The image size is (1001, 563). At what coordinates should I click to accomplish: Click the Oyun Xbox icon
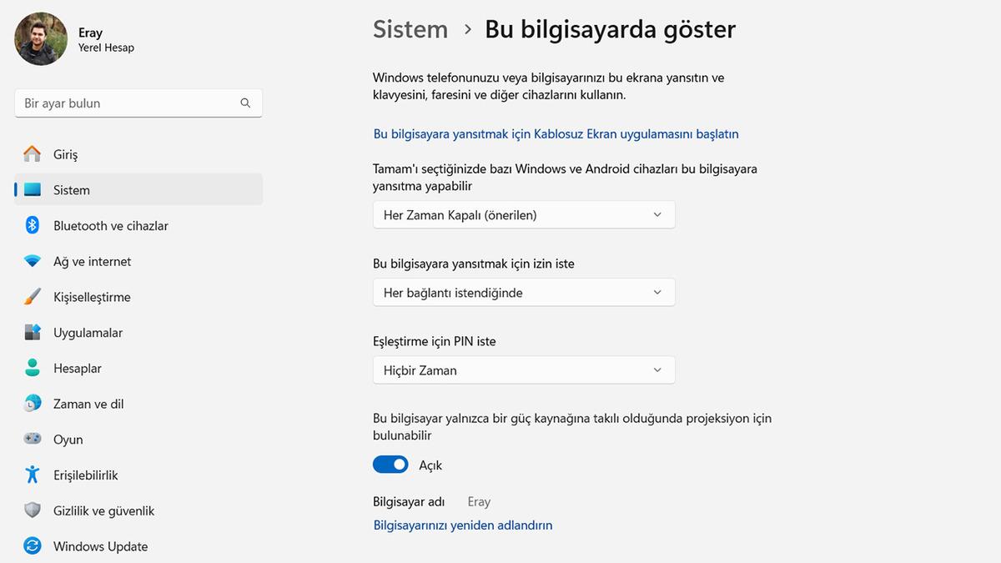coord(31,439)
